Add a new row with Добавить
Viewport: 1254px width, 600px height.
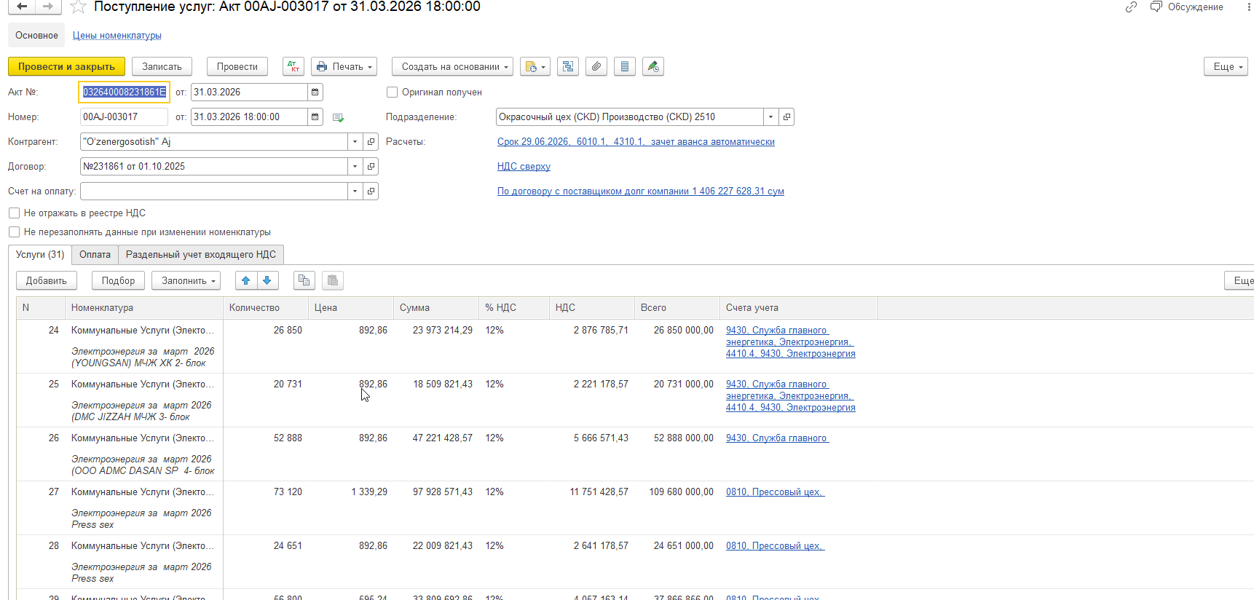[x=47, y=281]
